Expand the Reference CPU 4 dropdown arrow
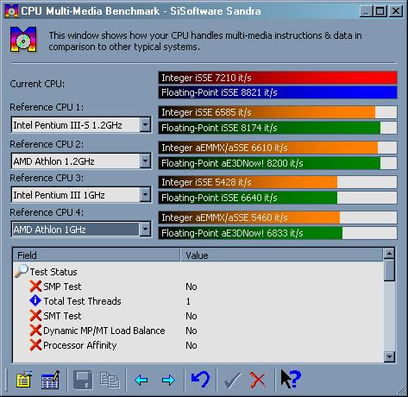The image size is (408, 397). coord(145,230)
